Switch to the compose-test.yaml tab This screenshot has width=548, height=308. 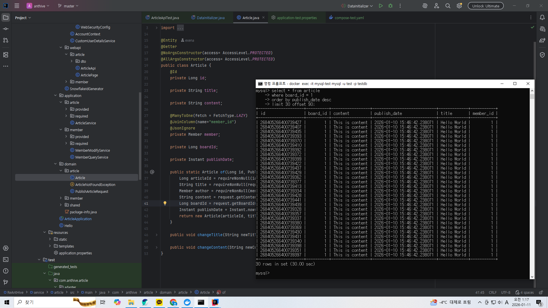(x=349, y=18)
